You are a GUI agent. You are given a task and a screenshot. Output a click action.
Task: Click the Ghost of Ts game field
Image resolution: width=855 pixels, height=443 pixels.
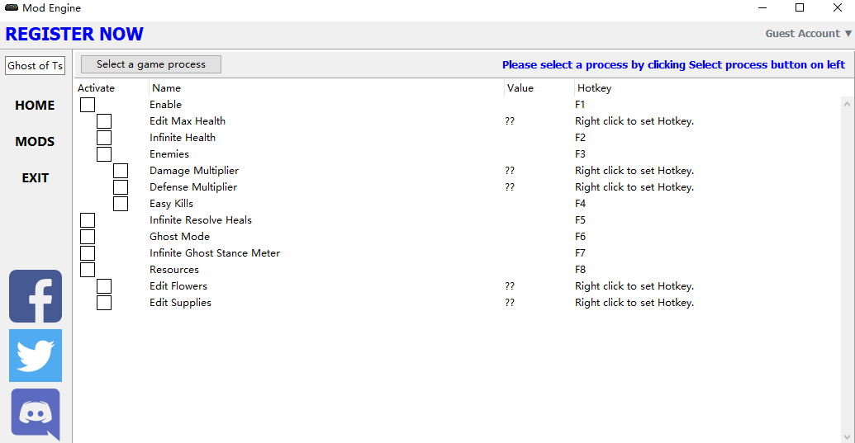point(35,65)
